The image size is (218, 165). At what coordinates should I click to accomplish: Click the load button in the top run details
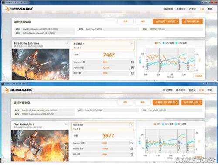coord(126,21)
